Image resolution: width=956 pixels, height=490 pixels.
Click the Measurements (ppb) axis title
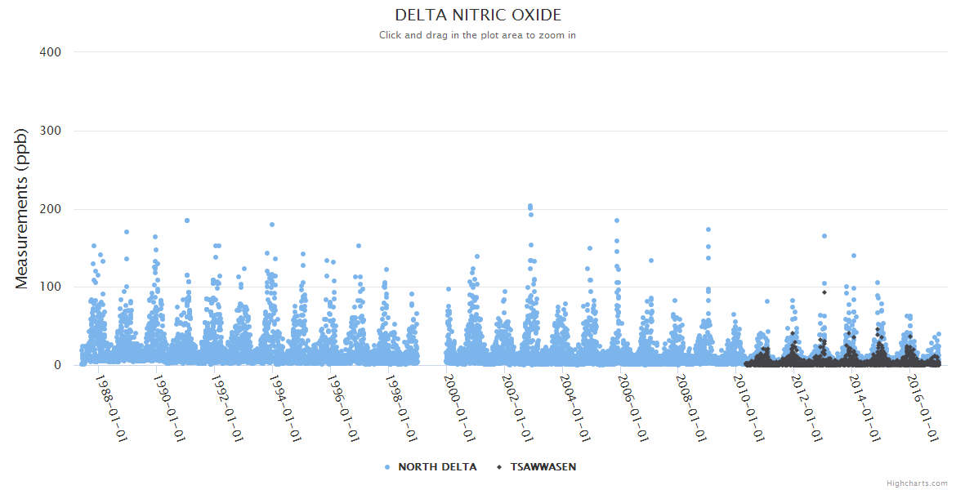pos(22,209)
